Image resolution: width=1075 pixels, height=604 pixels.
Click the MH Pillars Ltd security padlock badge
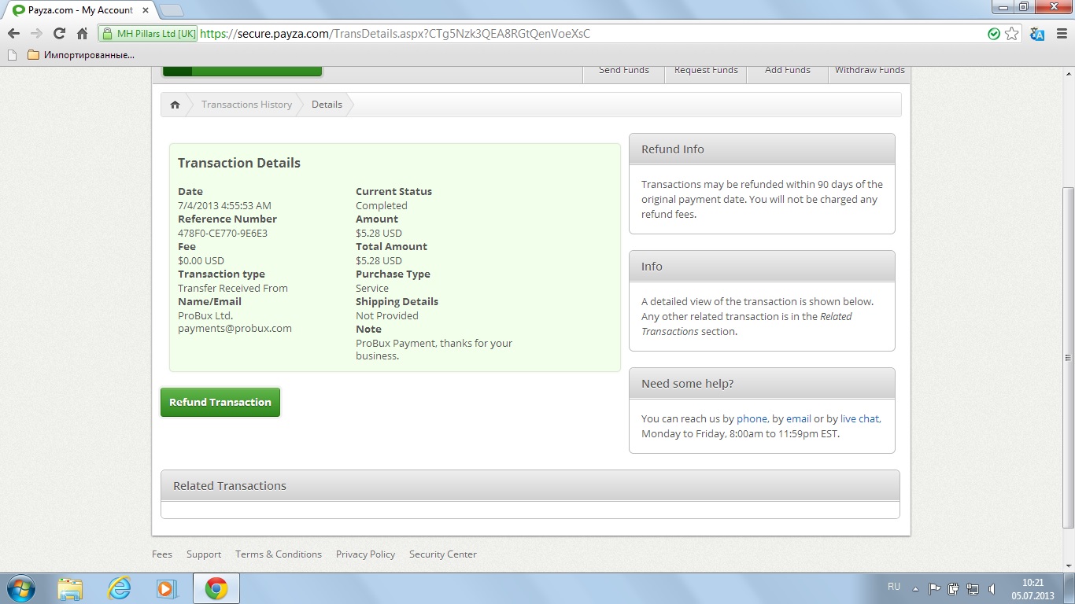pos(148,34)
